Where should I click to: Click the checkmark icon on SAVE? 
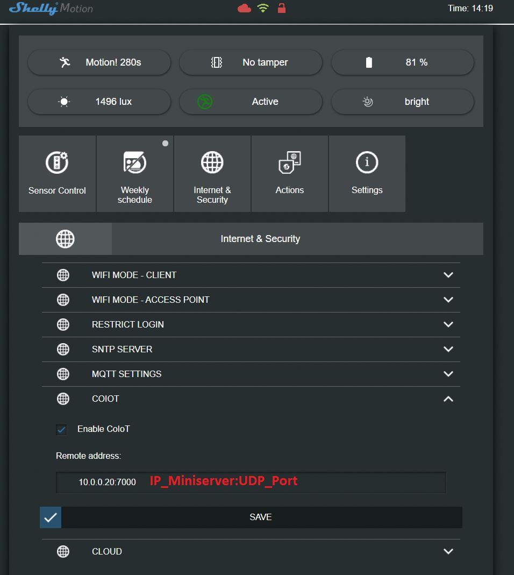[51, 517]
